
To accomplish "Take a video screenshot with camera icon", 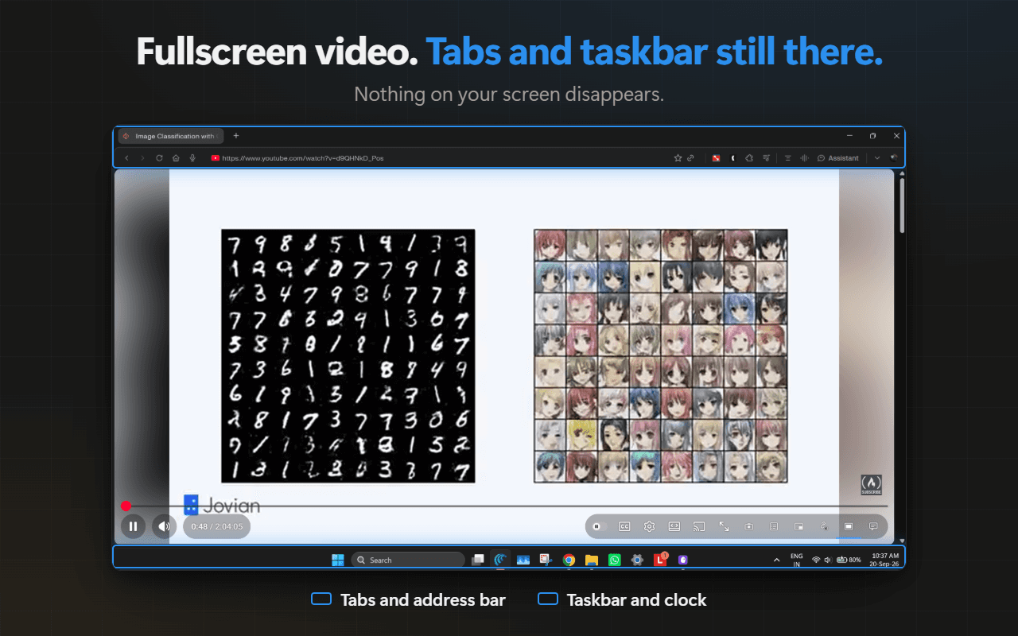I will pos(749,526).
